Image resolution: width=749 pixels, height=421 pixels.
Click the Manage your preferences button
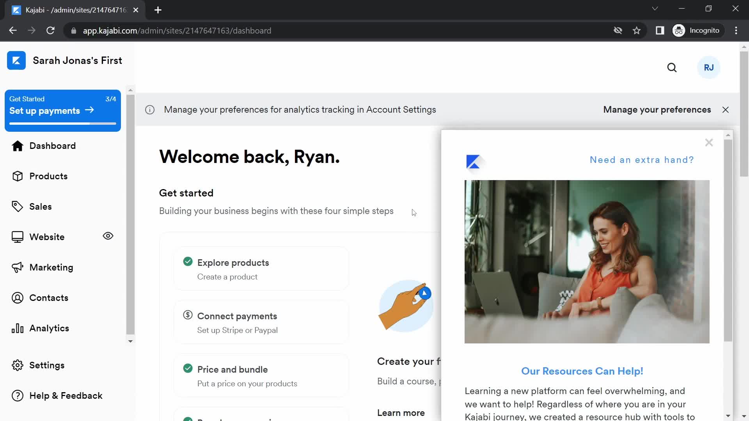click(x=657, y=110)
